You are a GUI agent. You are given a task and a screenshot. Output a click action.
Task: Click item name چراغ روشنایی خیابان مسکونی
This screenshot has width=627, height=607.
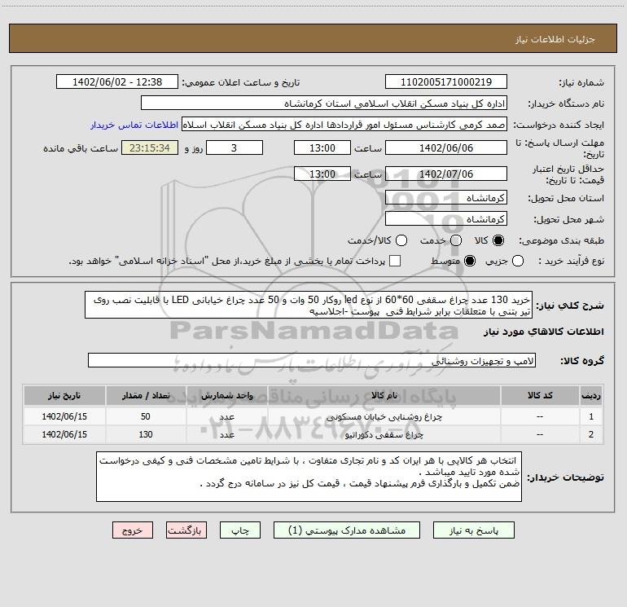pos(384,416)
